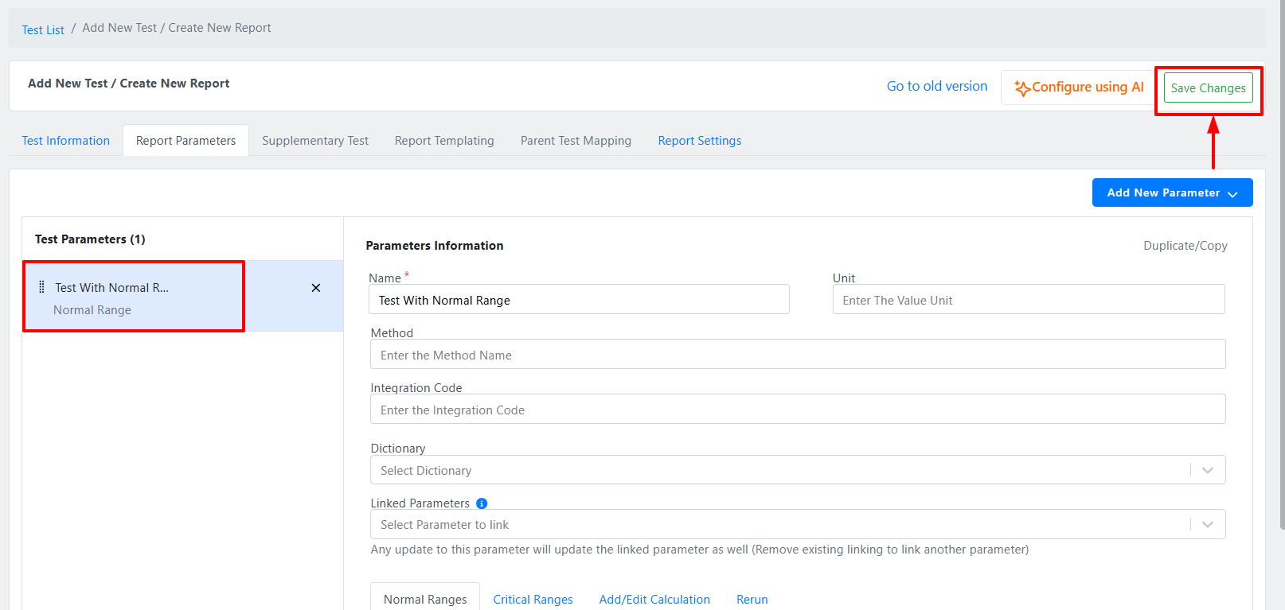Go to the Report Templating tab

tap(444, 141)
